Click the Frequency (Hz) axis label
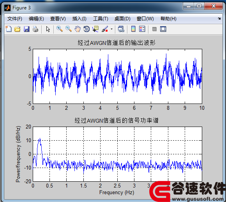 117,193
